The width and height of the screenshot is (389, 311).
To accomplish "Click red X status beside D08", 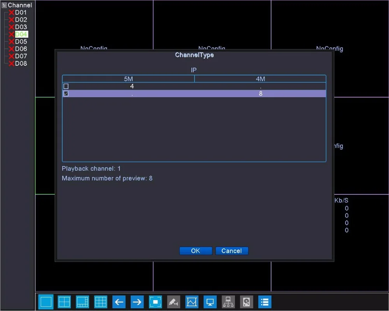I will tap(11, 63).
